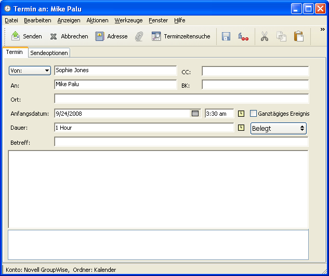Attach a file with paperclip icon

(139, 36)
